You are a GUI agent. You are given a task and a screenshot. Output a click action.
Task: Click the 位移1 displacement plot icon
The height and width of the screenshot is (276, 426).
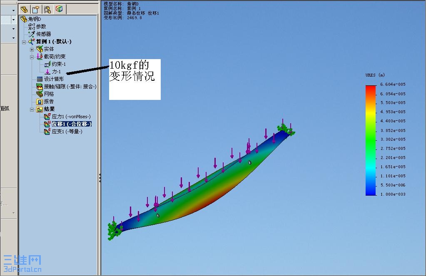pos(47,124)
